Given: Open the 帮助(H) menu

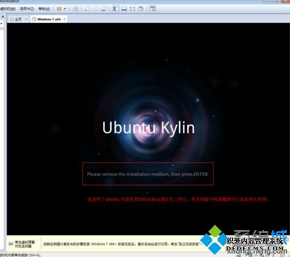Looking at the screenshot, I should (x=44, y=9).
